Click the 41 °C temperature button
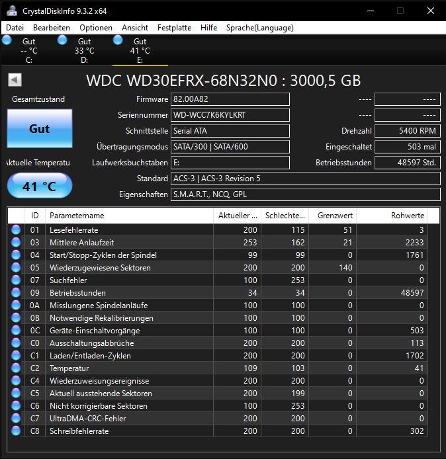Viewport: 446px width, 459px height. click(x=40, y=186)
